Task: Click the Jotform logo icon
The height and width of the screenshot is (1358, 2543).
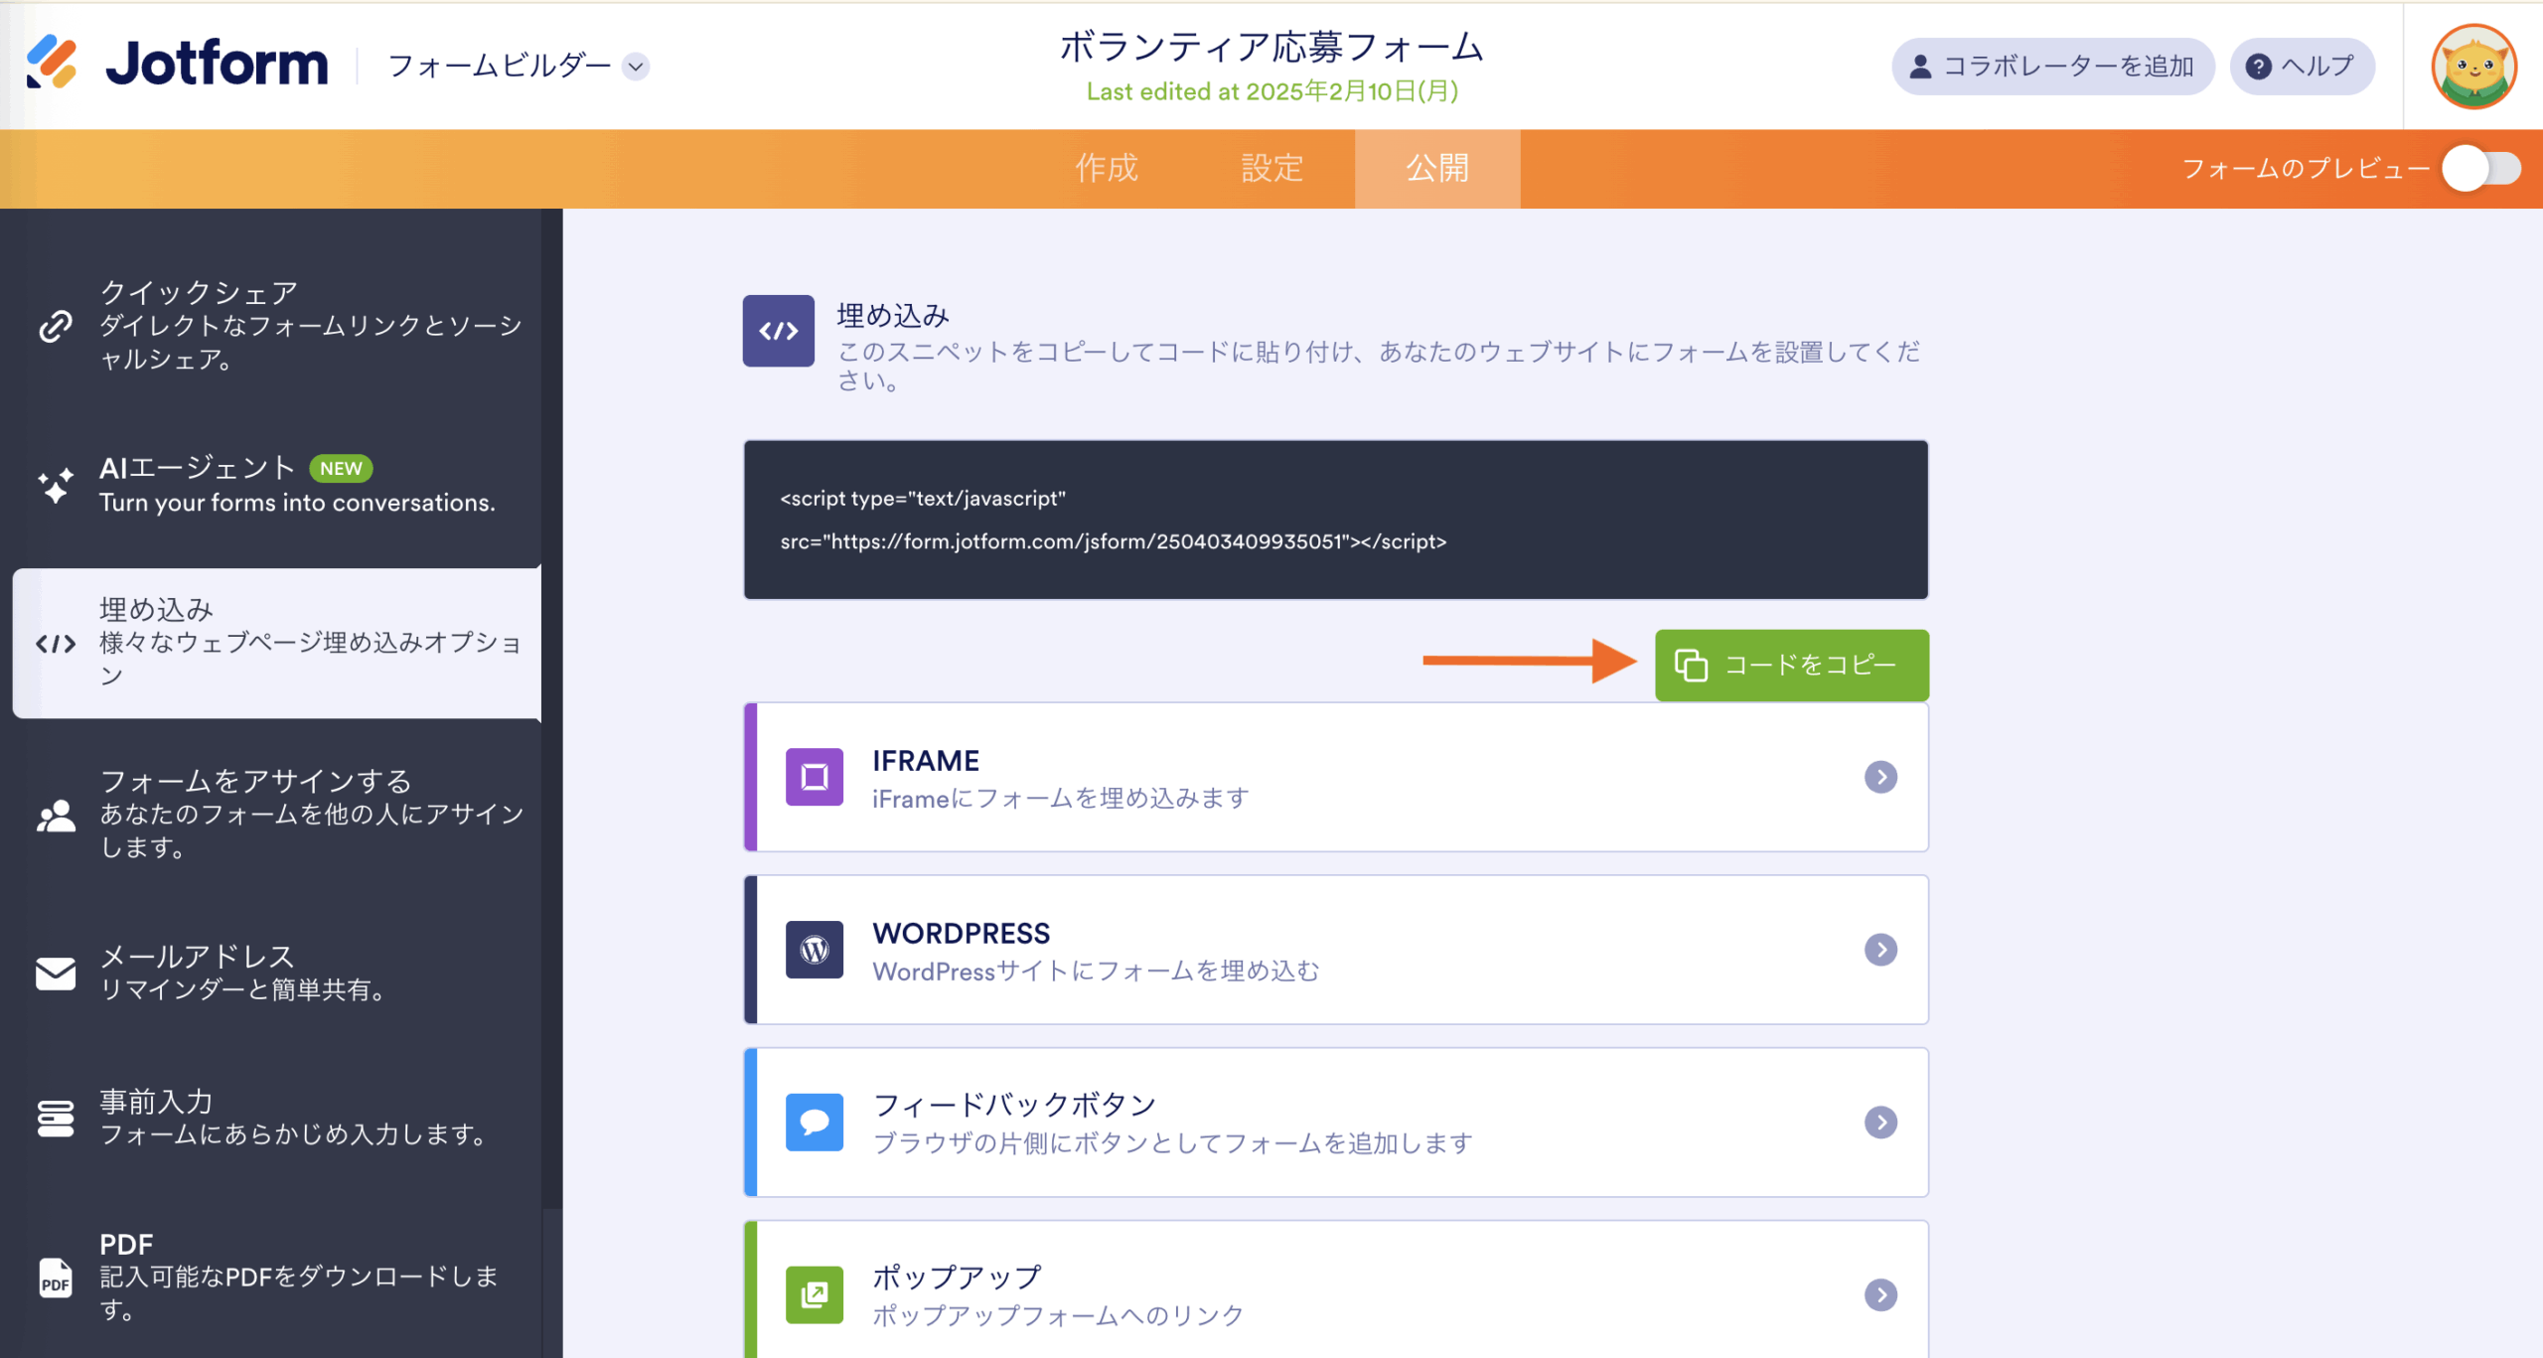Action: tap(52, 62)
